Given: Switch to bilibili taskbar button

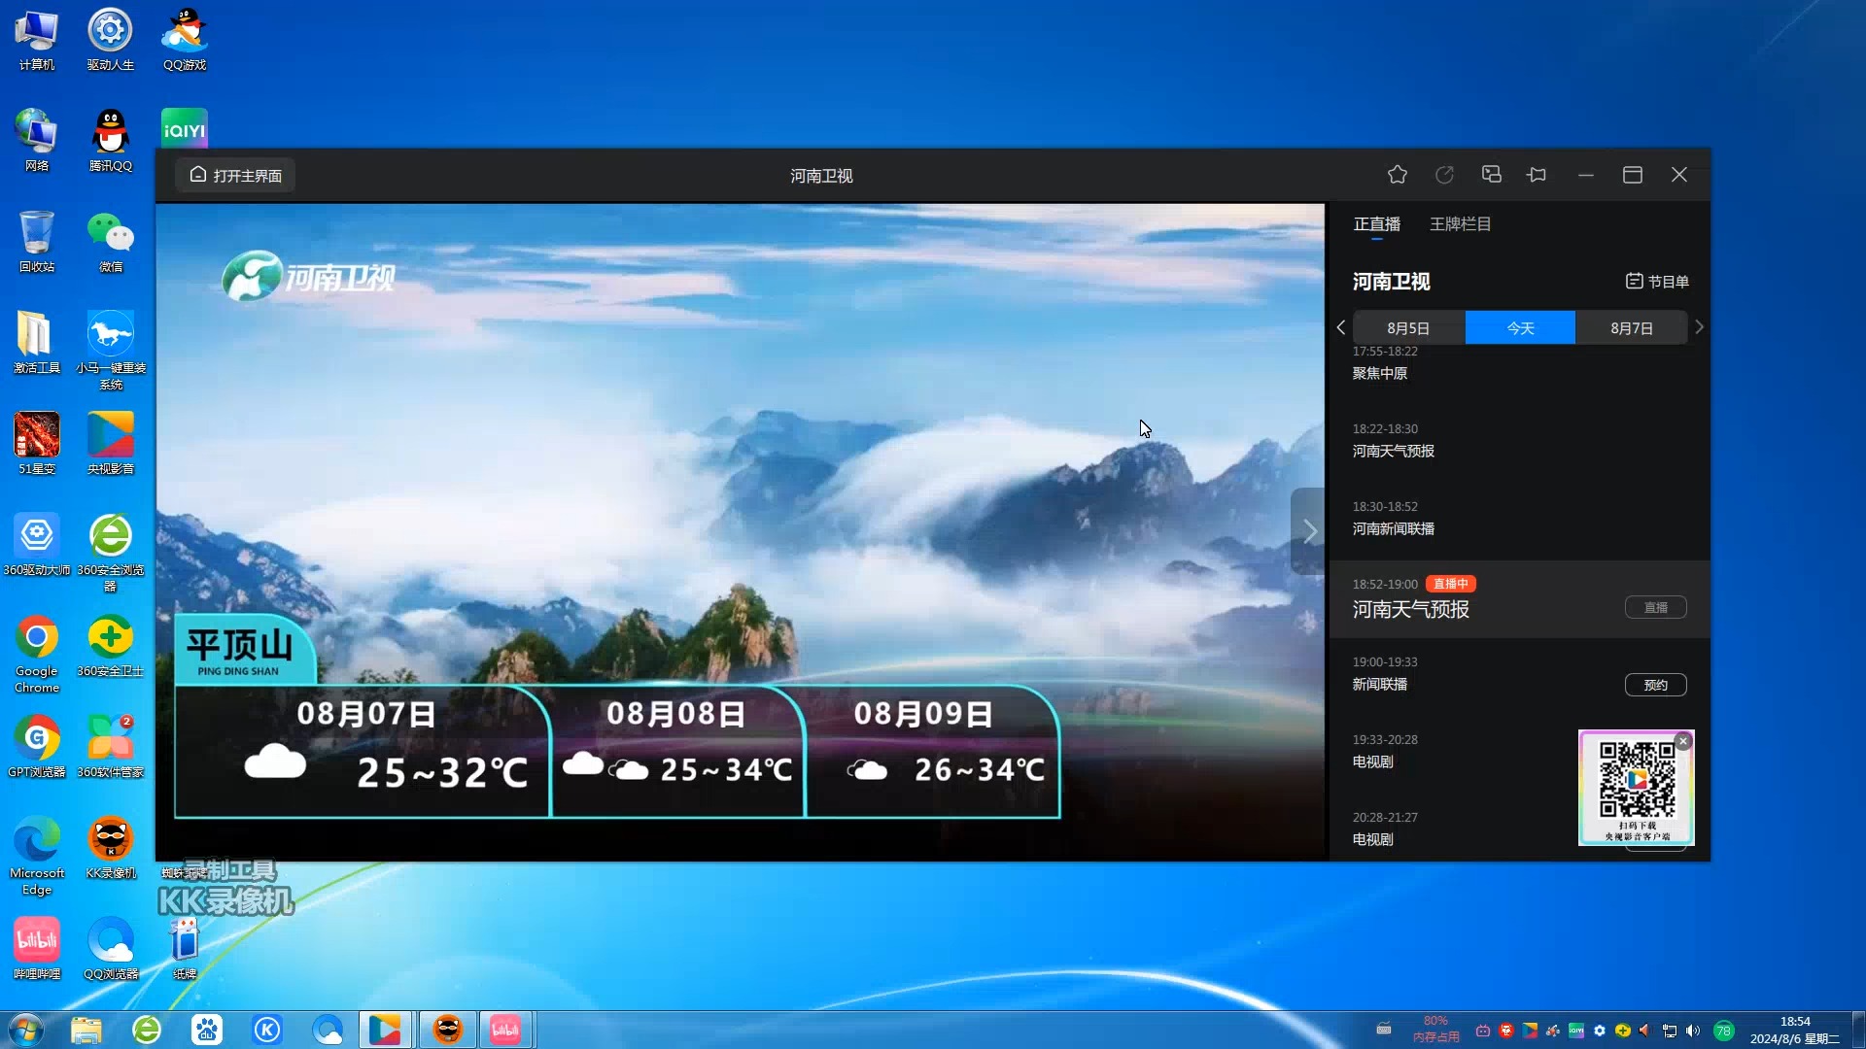Looking at the screenshot, I should tap(505, 1030).
